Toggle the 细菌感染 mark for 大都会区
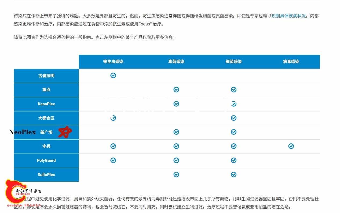Screen dimensions: 340x213 tap(233, 118)
